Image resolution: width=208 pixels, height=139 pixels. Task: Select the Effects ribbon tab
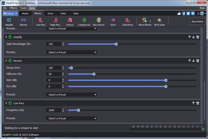[x=38, y=14]
